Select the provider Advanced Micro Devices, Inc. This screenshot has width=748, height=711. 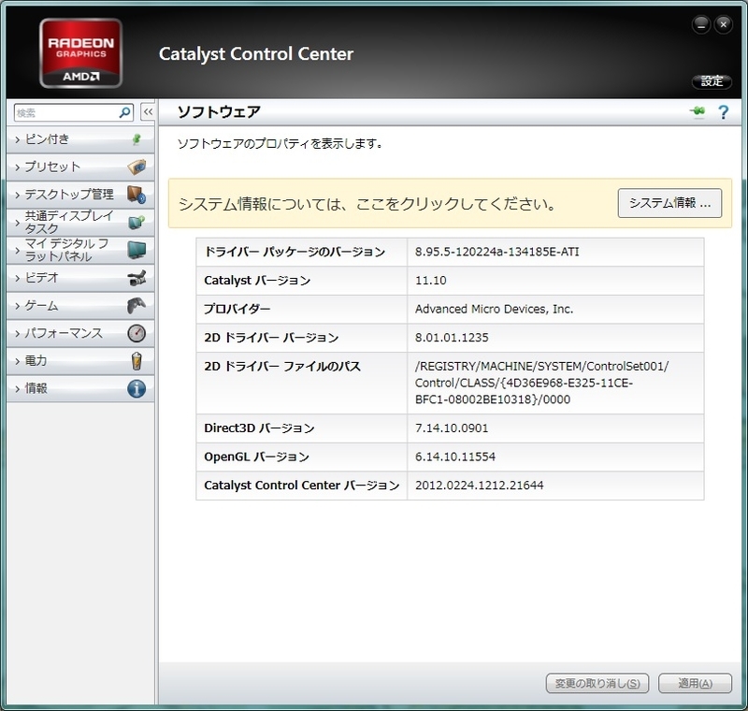coord(494,310)
